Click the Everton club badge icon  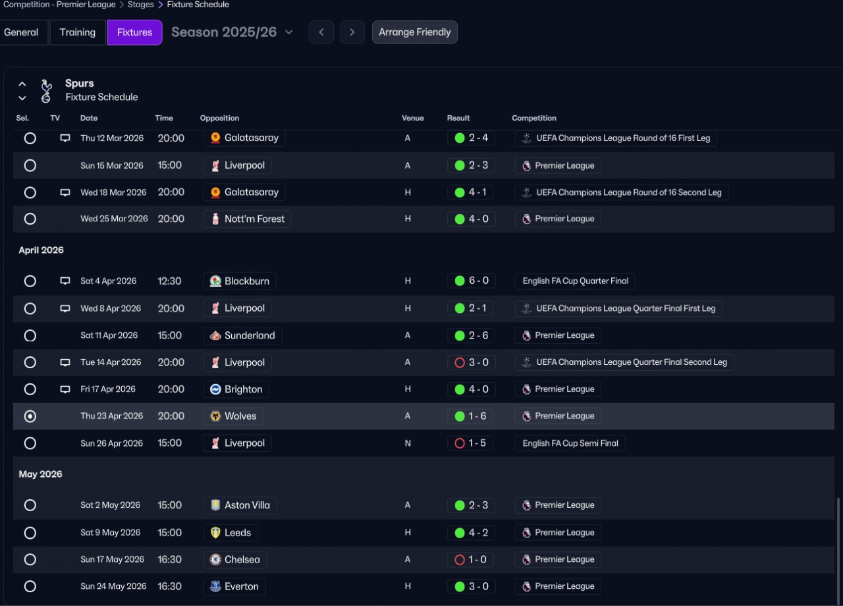[215, 587]
